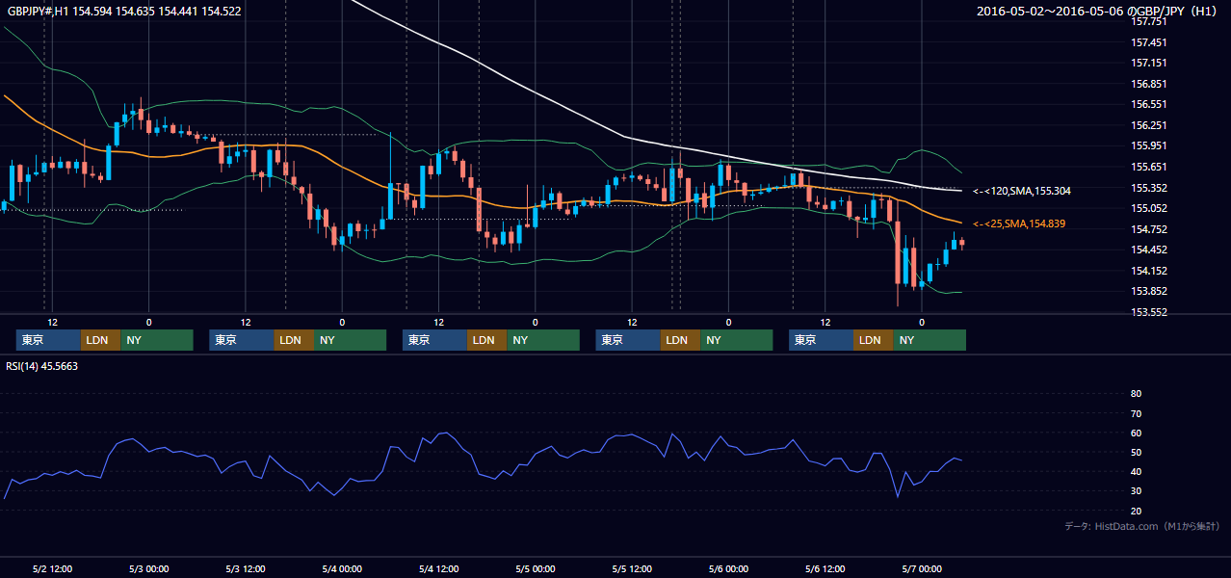The image size is (1231, 578).
Task: Select the RSI(14) 45.5663 indicator label
Action: [42, 366]
